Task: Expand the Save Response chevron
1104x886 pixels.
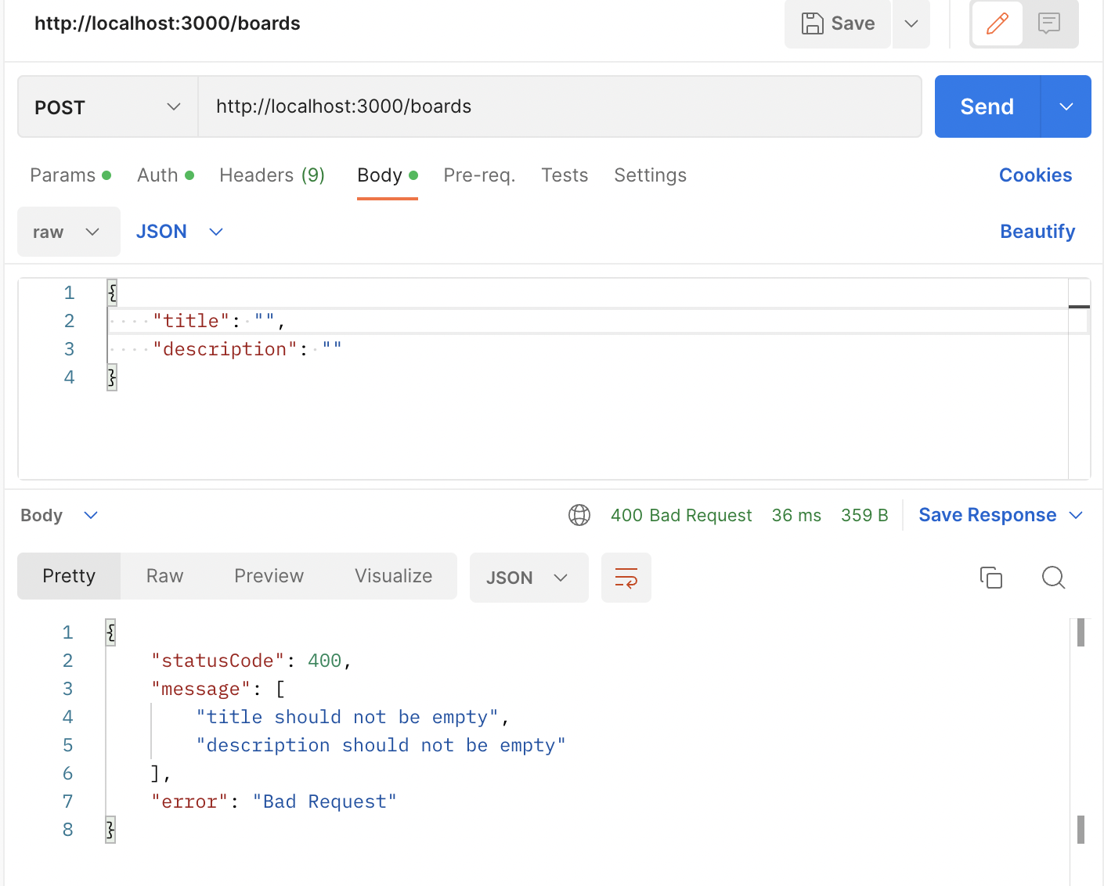Action: coord(1076,515)
